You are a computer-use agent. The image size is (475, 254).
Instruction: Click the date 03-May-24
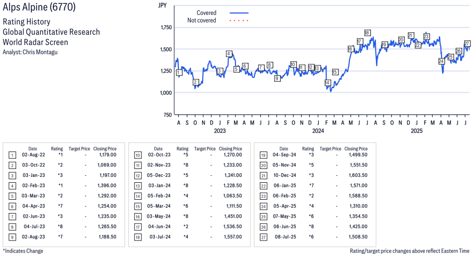click(x=159, y=216)
